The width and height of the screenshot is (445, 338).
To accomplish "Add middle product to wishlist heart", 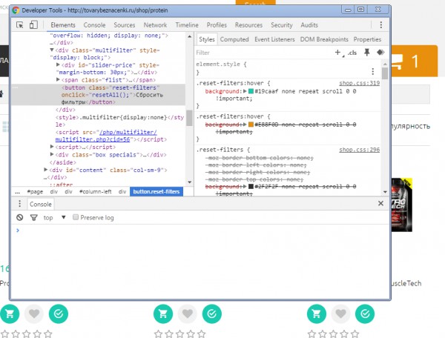I will tap(188, 314).
